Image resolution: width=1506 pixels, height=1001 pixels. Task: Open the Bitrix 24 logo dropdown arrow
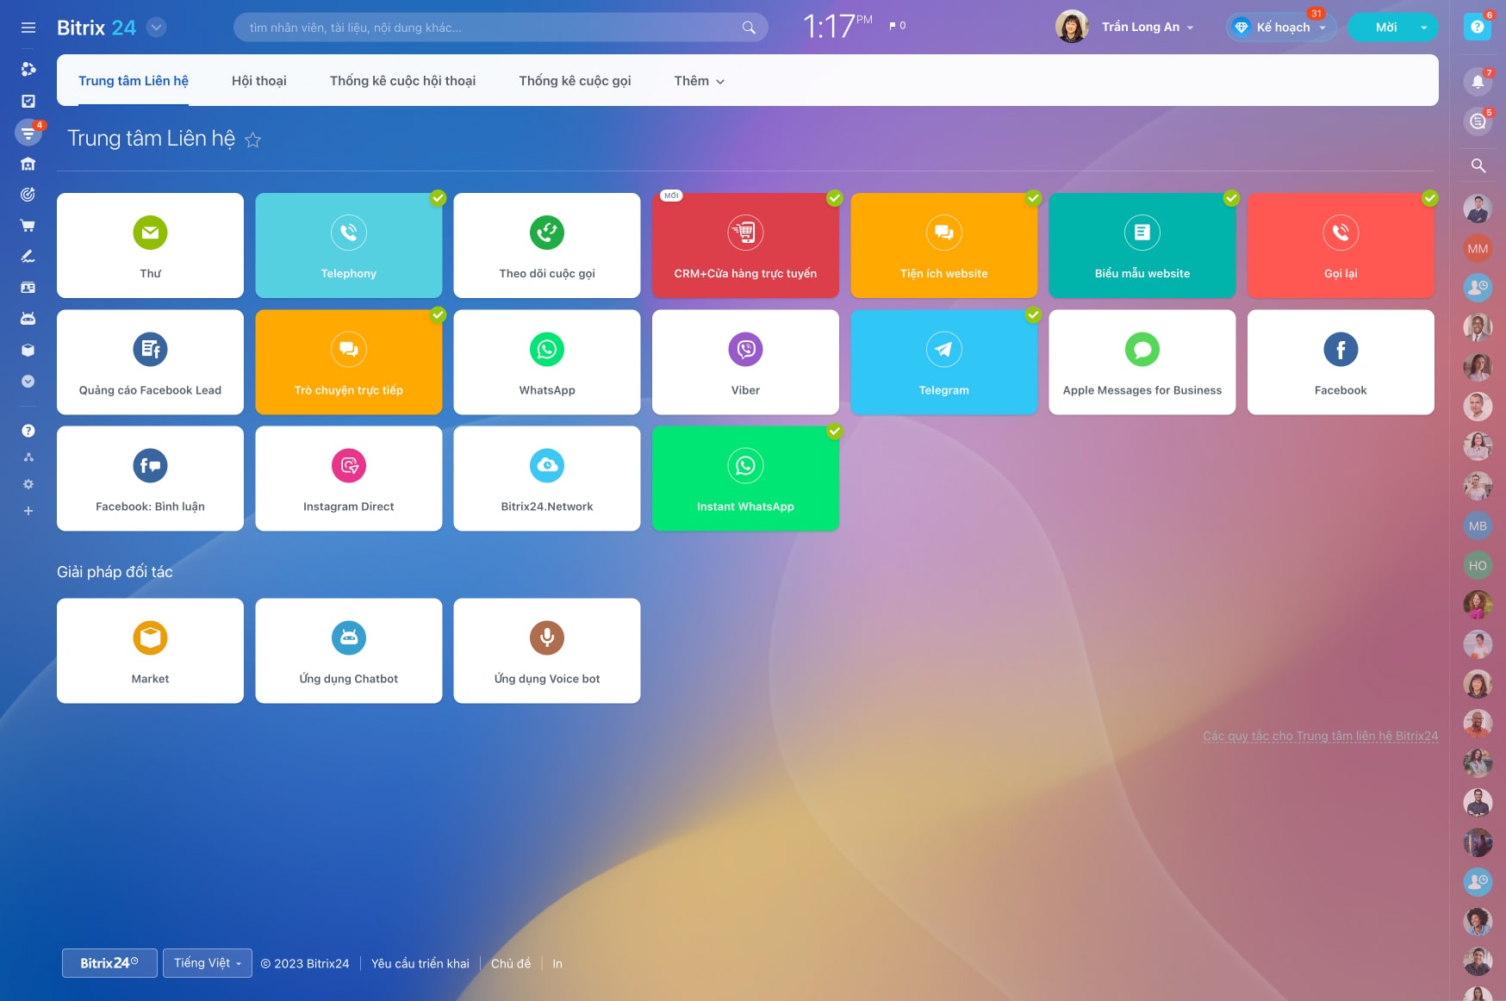tap(156, 28)
